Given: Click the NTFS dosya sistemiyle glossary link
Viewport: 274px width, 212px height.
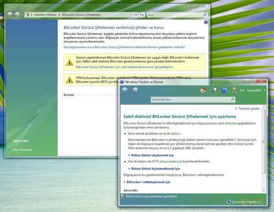Looking at the screenshot, I should [167, 162].
